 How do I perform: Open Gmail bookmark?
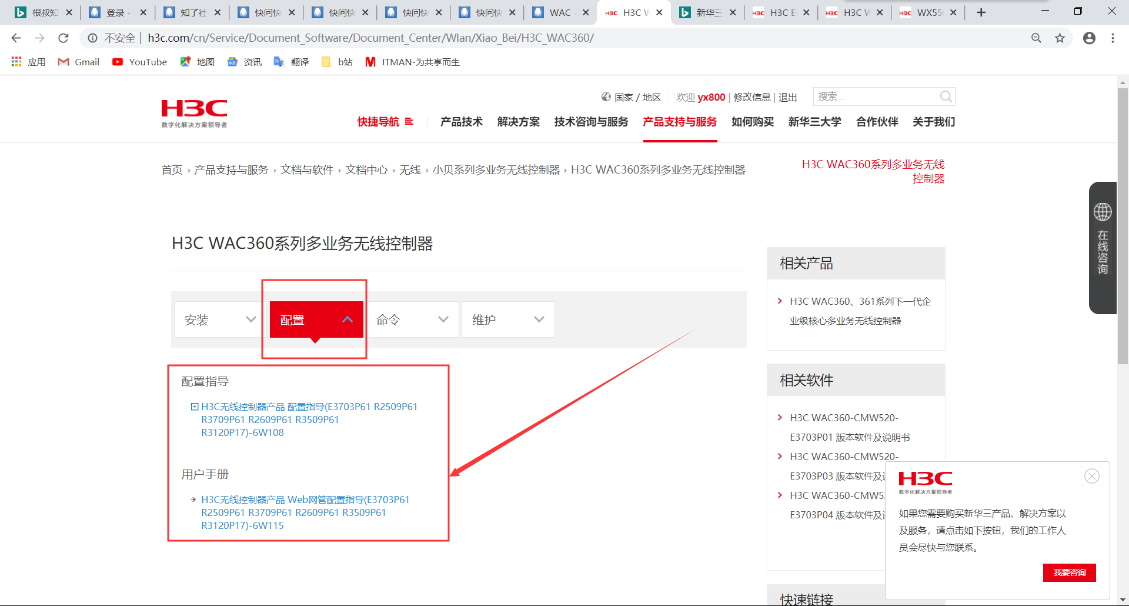(x=79, y=62)
